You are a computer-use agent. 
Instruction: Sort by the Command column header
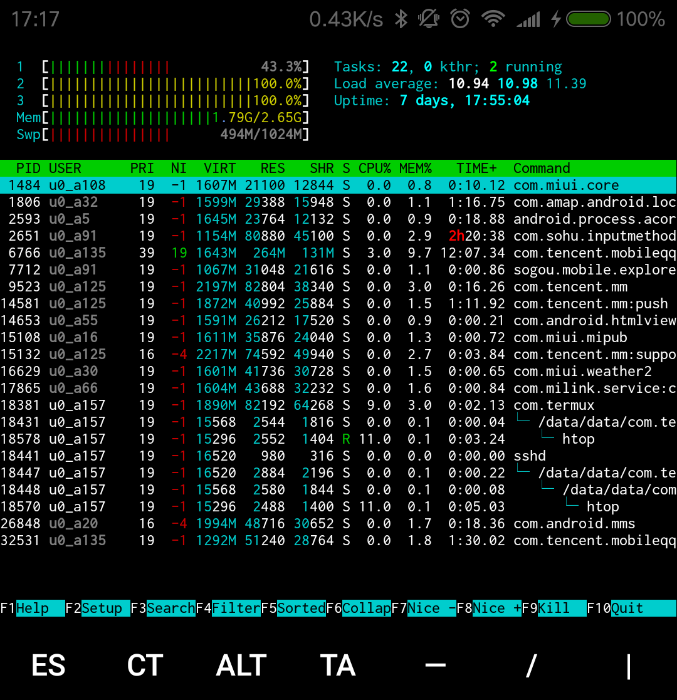(x=542, y=169)
